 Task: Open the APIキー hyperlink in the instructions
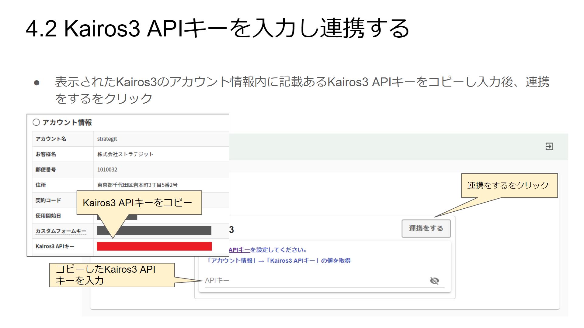(x=239, y=250)
